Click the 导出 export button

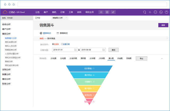coord(141,58)
